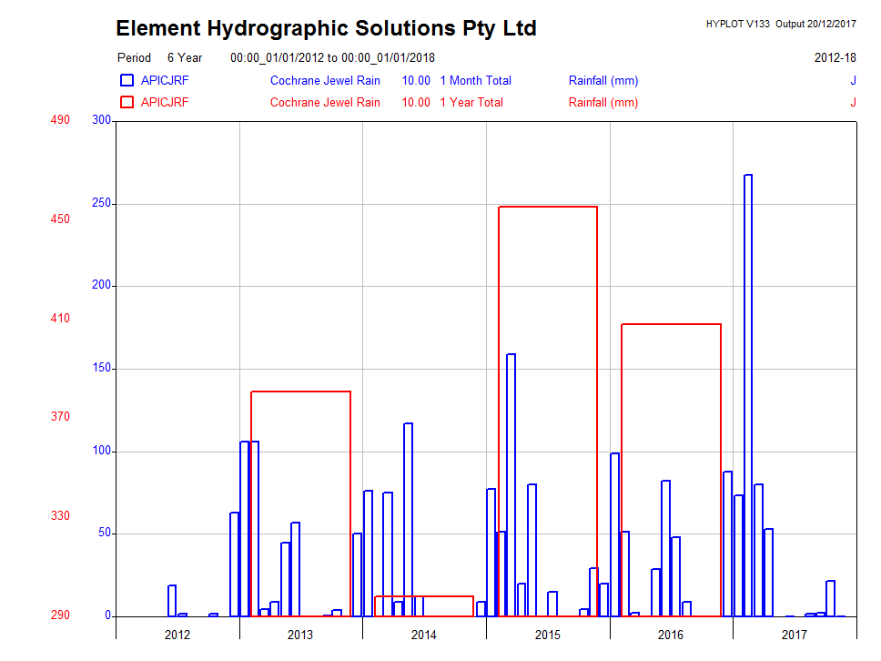This screenshot has width=881, height=661.
Task: Click the blue legend square for monthly total
Action: 127,81
